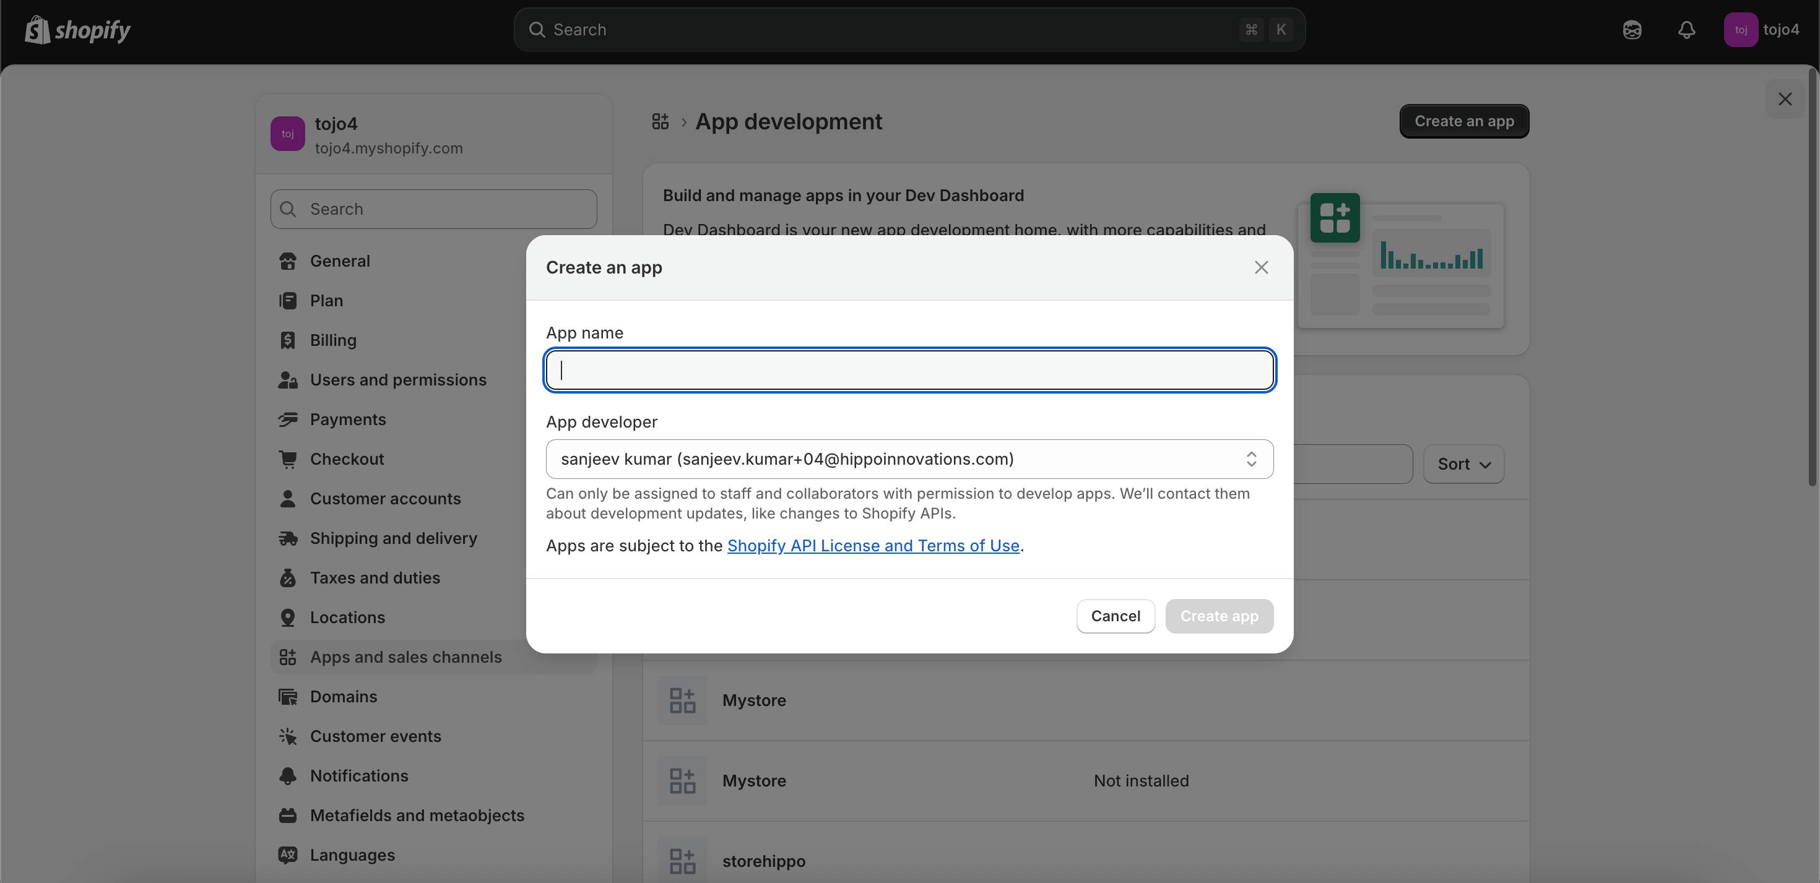Expand the Sort dropdown
Viewport: 1820px width, 883px height.
[x=1463, y=464]
